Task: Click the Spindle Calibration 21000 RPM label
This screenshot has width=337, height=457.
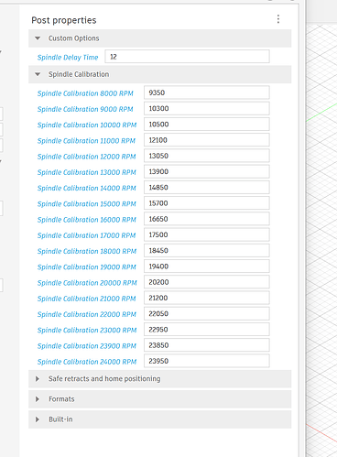Action: (x=87, y=299)
